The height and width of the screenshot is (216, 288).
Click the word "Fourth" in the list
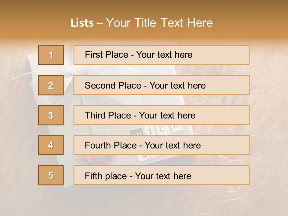pos(98,145)
